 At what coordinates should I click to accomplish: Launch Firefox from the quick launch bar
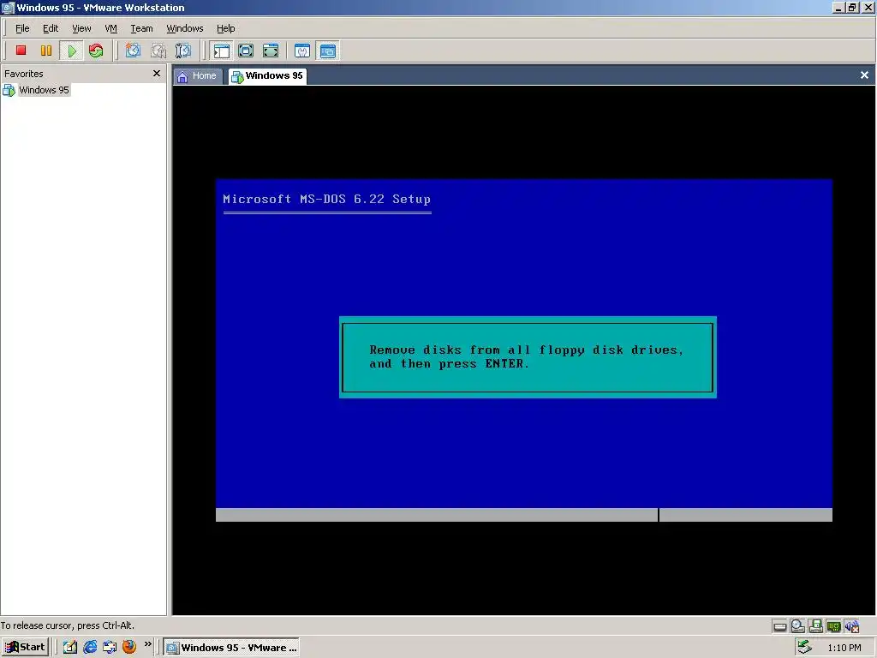[129, 647]
